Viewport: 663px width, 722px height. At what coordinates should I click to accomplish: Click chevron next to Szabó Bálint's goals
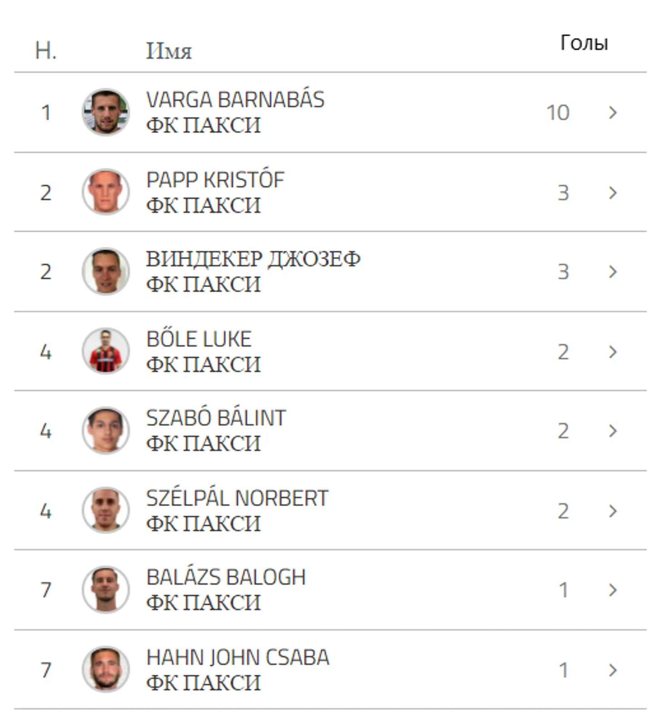(x=613, y=431)
